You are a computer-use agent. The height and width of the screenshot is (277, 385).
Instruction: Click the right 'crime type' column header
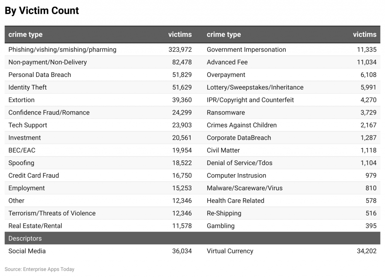[x=224, y=35]
